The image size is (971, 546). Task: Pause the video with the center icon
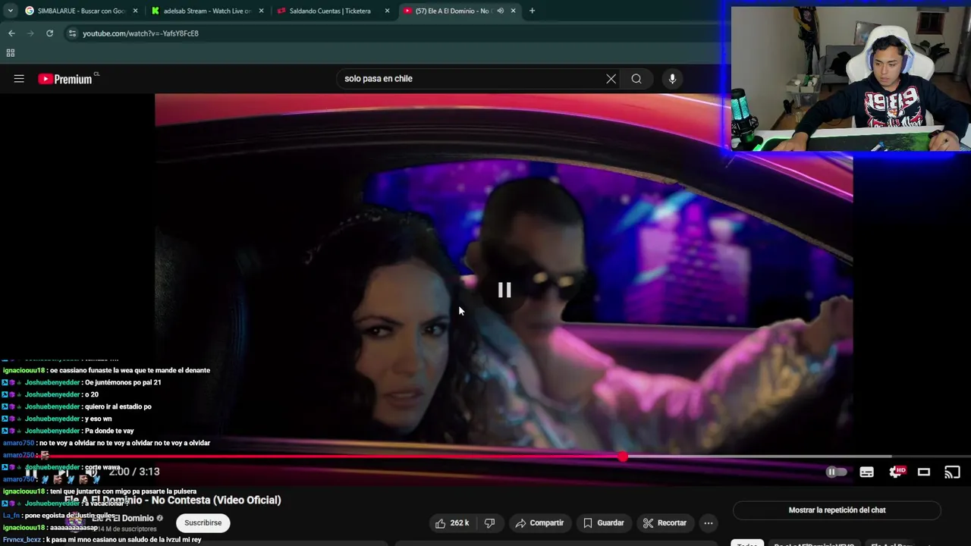pos(504,290)
